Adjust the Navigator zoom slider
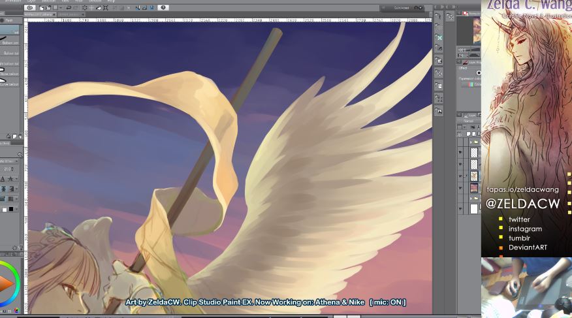 474,50
